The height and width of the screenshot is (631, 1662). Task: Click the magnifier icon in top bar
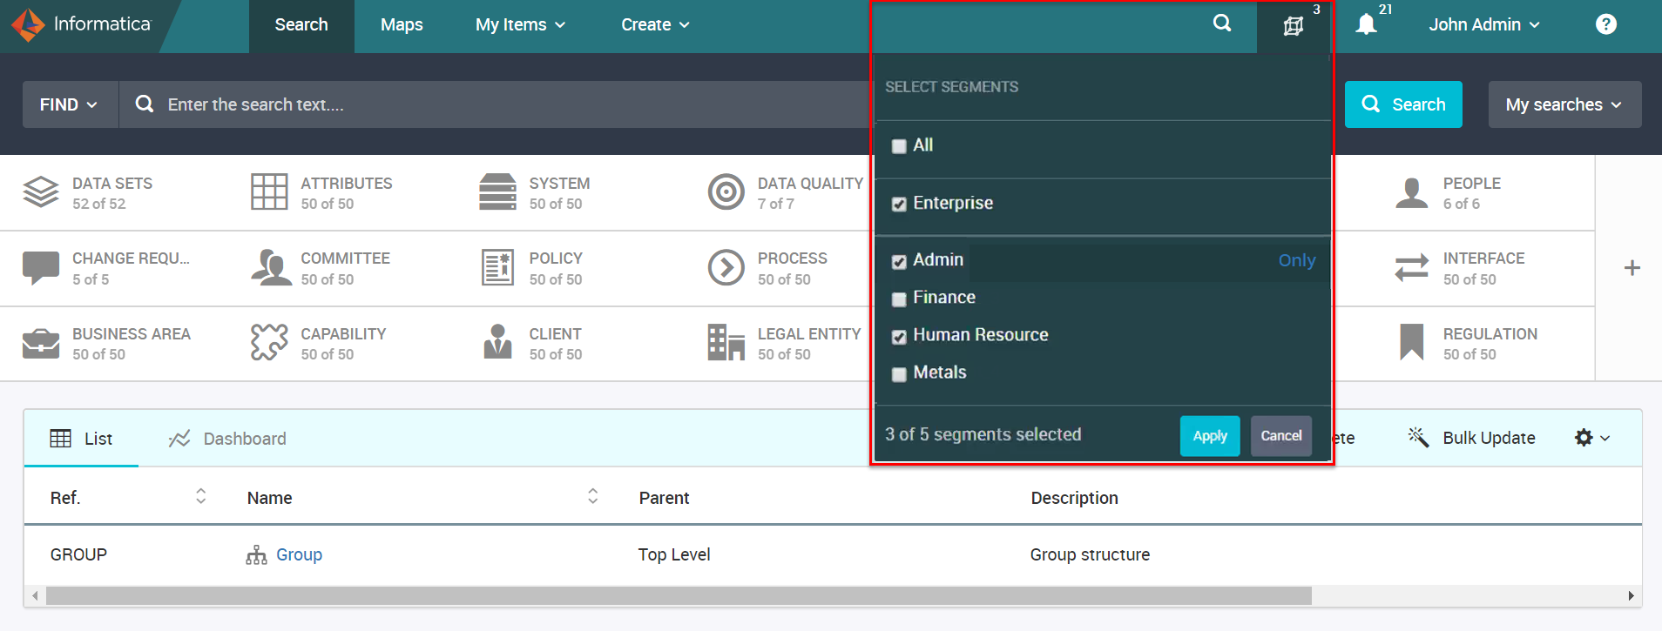(1222, 23)
